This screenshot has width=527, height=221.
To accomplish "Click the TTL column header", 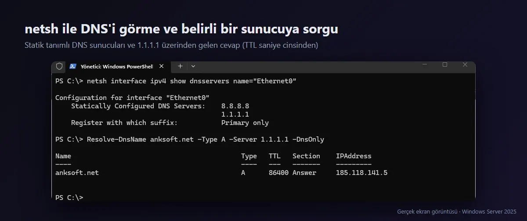I will tap(274, 156).
